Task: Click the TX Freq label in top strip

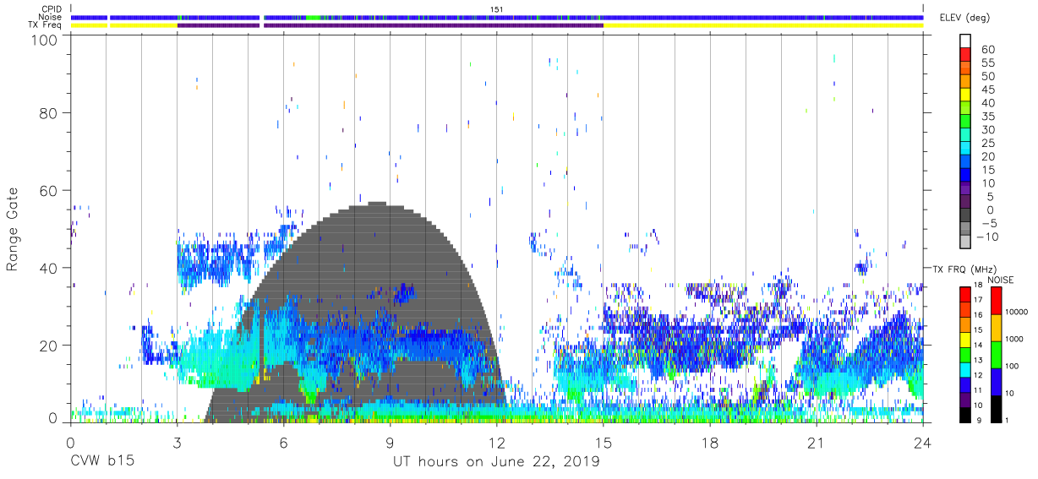Action: (46, 25)
